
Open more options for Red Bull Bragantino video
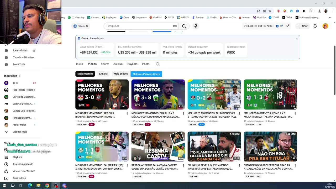pyautogui.click(x=127, y=114)
